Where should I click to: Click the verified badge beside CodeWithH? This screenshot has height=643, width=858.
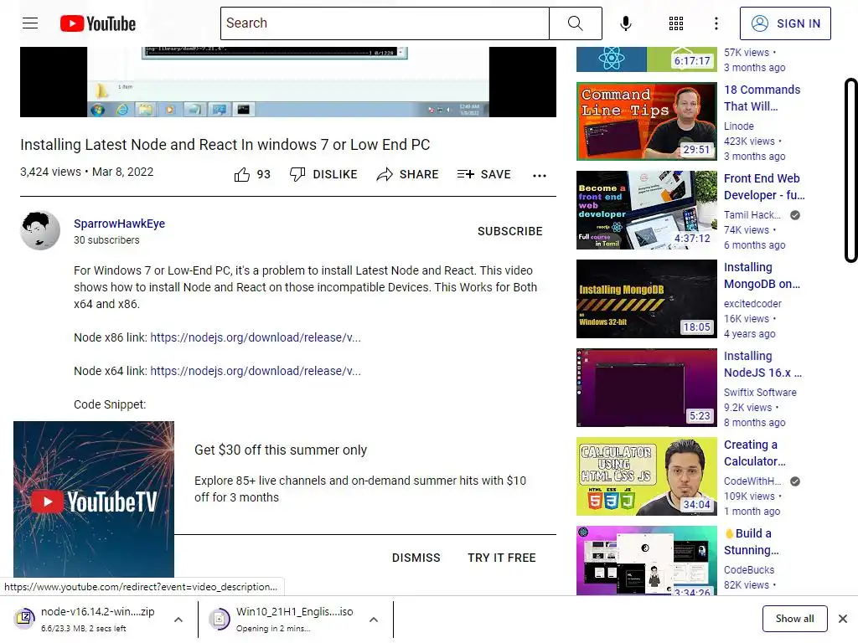[795, 481]
